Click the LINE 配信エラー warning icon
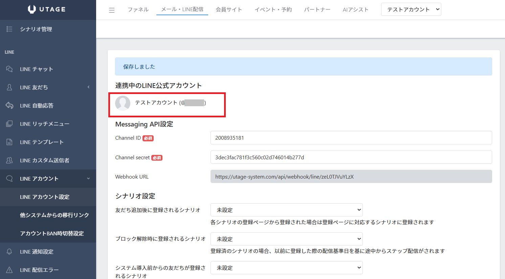The image size is (505, 279). 9,270
